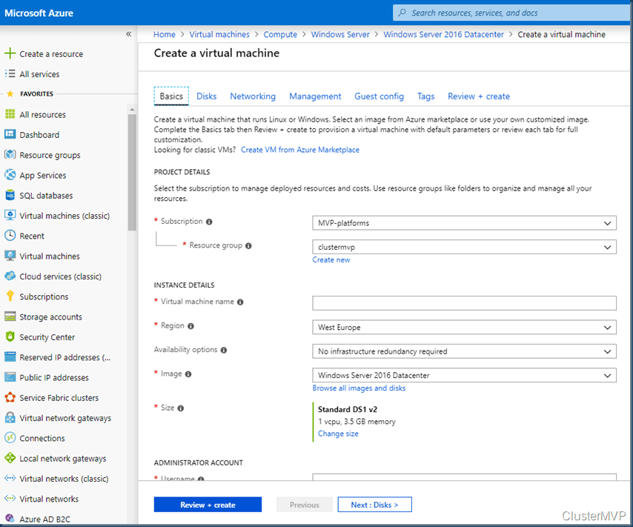
Task: Go to Virtual machines in breadcrumb
Action: pos(219,34)
